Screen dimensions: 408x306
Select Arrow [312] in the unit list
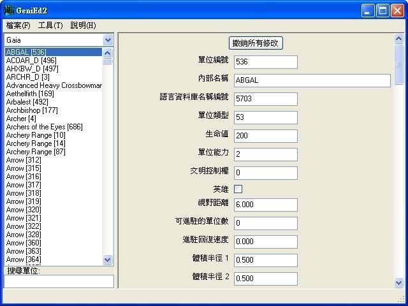point(54,160)
